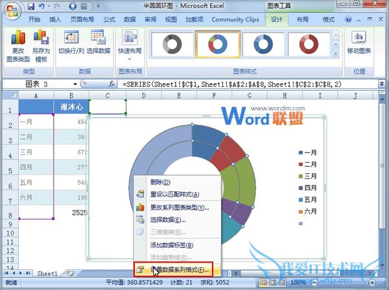The width and height of the screenshot is (389, 290).
Task: Select the 一月 cell in column A
Action: (36, 122)
